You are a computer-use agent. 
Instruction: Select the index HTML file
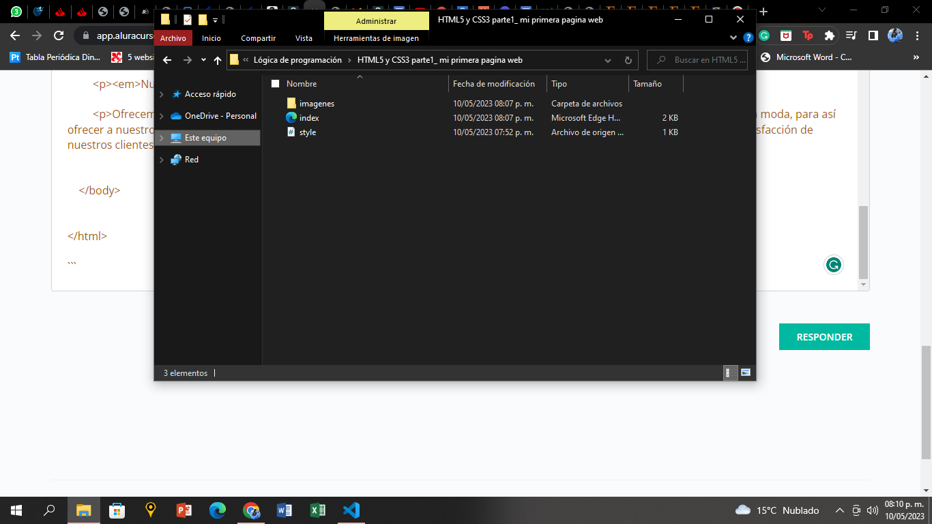pyautogui.click(x=309, y=118)
